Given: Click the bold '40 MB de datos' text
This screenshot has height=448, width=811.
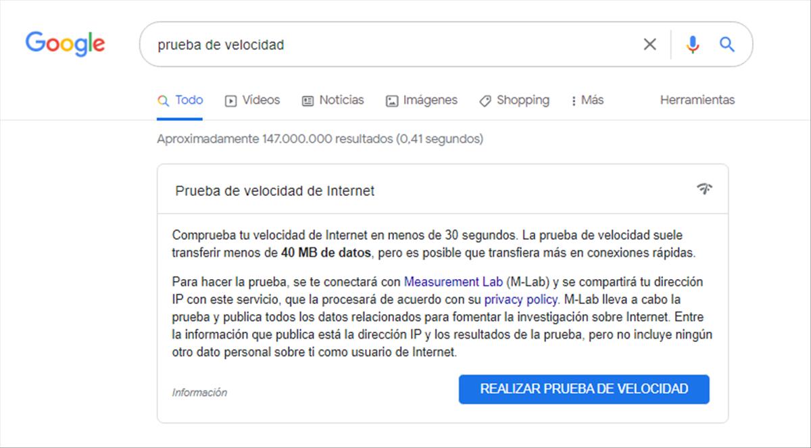Looking at the screenshot, I should 326,253.
